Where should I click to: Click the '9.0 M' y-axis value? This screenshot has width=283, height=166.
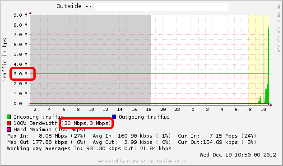click(x=20, y=15)
